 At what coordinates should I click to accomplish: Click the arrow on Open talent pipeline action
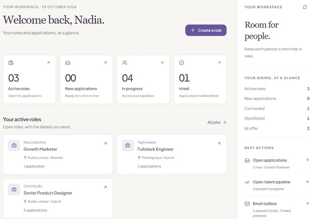[x=307, y=182]
